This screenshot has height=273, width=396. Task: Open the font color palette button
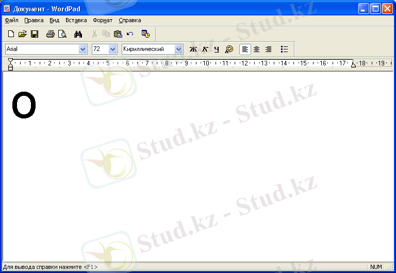pos(229,49)
